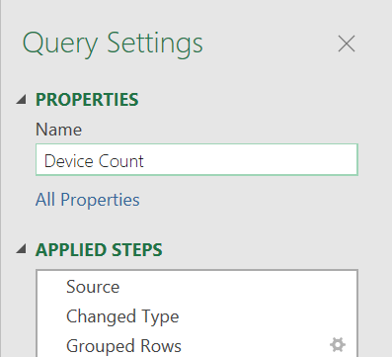Select the Changed Type applied step

click(196, 316)
